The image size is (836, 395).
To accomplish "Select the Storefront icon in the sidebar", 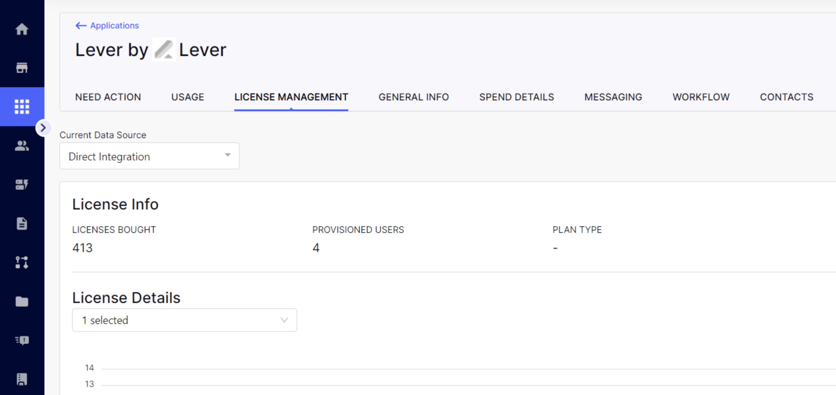I will point(22,68).
